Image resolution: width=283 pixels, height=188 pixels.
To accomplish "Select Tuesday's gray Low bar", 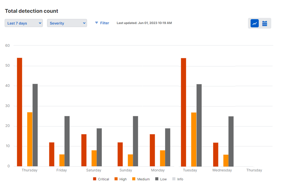I will (199, 125).
